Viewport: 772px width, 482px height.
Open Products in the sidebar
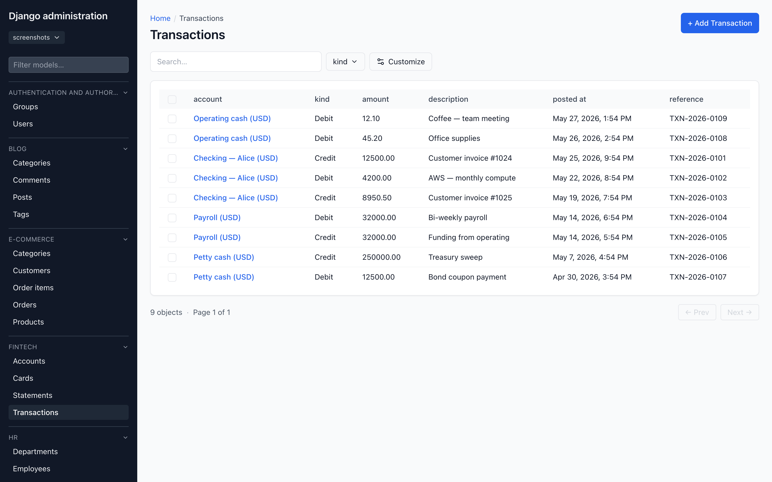pyautogui.click(x=69, y=322)
